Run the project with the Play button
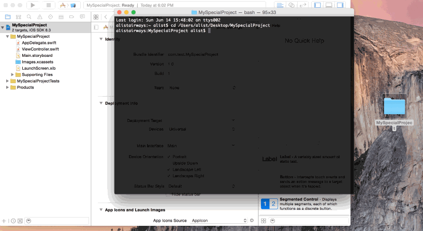 (x=33, y=5)
